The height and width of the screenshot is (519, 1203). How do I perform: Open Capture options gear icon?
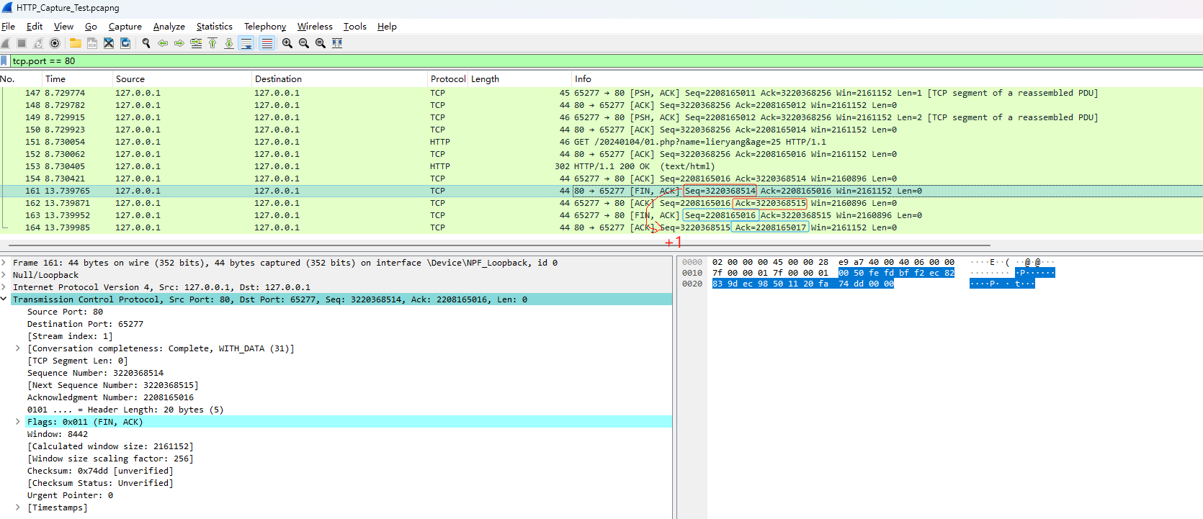click(x=55, y=43)
